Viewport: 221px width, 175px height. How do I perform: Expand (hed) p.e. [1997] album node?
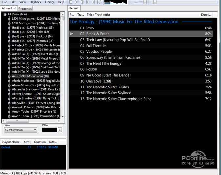pos(9,28)
